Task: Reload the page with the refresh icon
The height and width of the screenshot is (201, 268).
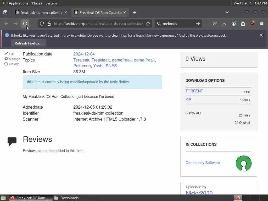Action: pyautogui.click(x=25, y=24)
